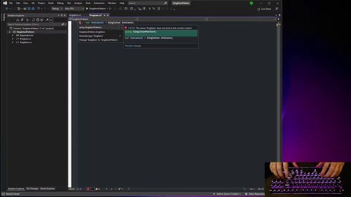Switch to the Git Changes tab

32,189
